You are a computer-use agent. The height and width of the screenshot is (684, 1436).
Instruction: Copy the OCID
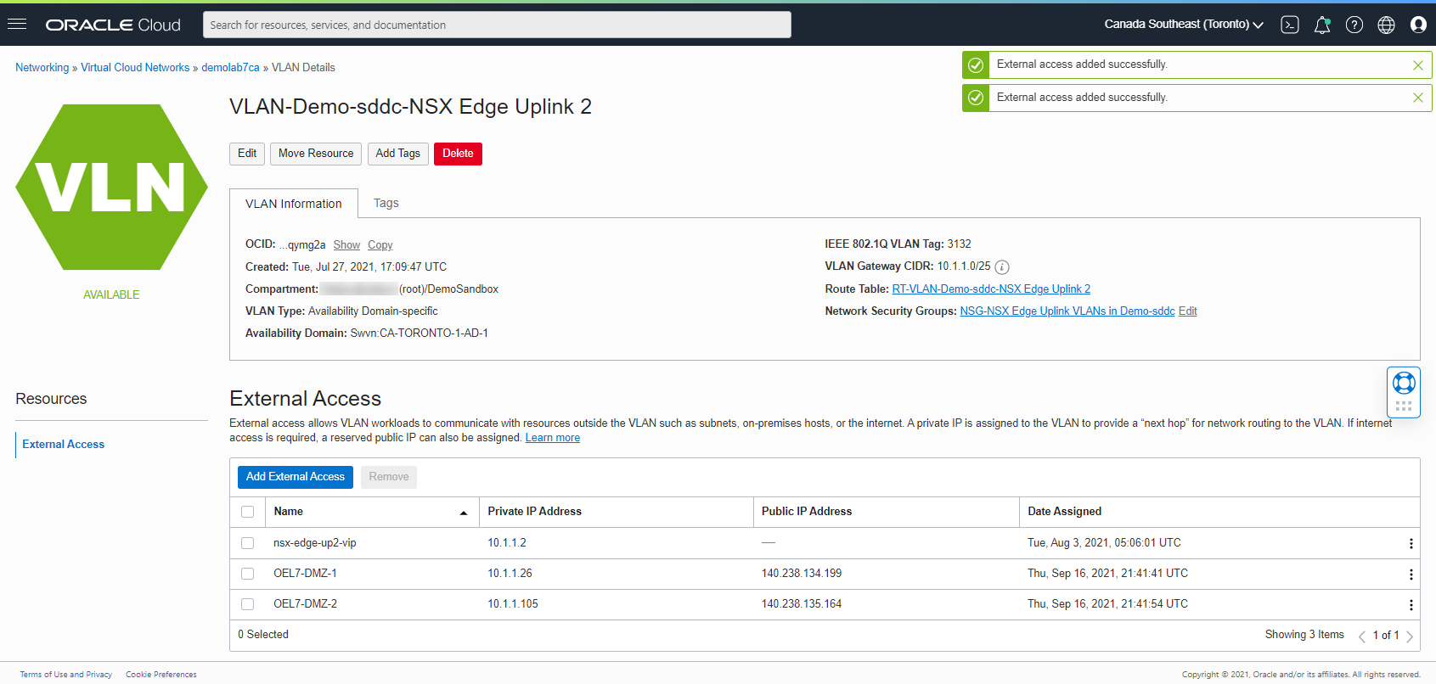point(380,245)
